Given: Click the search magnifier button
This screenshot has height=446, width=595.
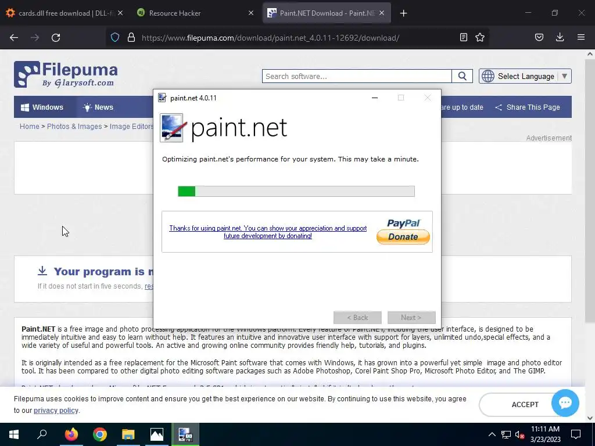Looking at the screenshot, I should coord(462,76).
